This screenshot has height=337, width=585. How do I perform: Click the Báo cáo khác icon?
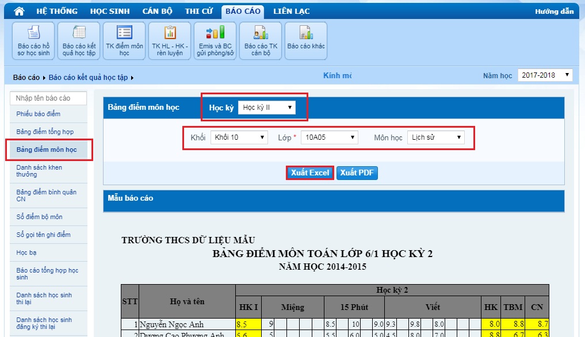306,41
